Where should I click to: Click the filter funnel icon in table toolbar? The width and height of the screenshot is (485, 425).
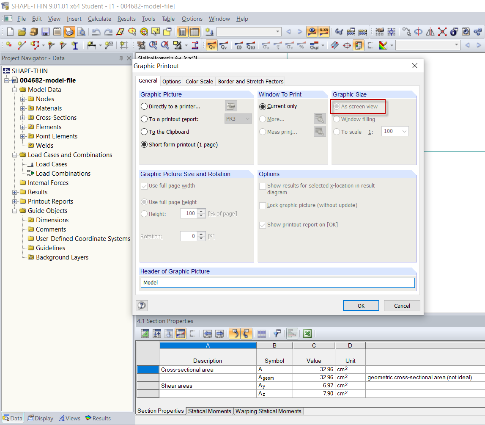click(x=277, y=334)
